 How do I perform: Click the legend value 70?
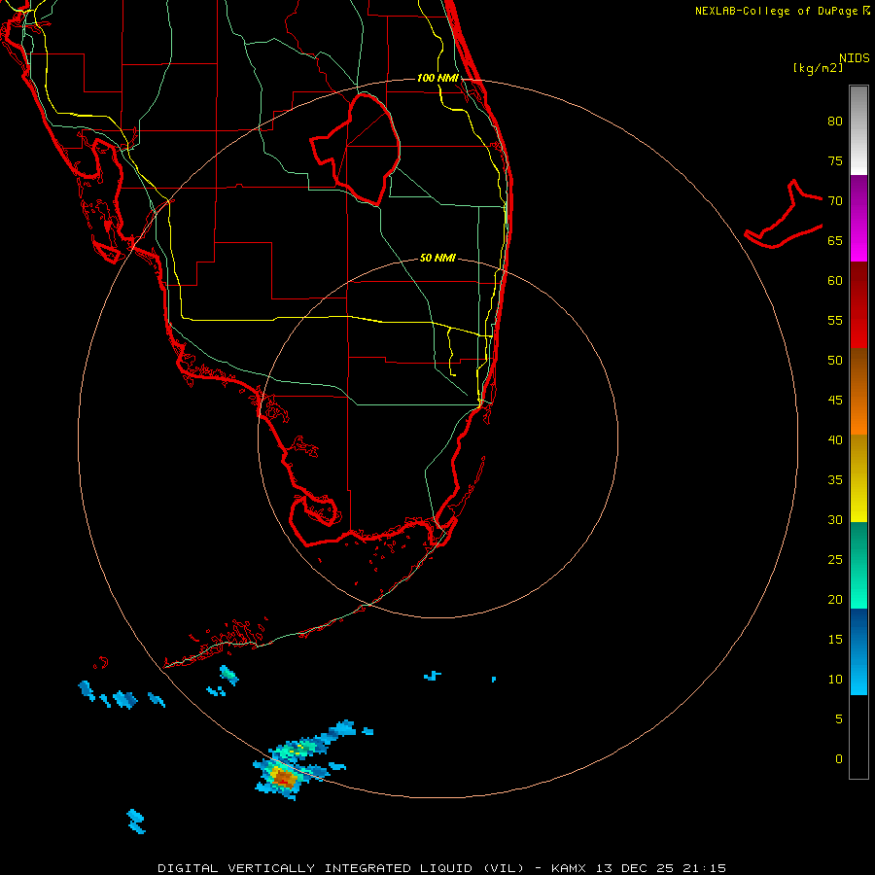(x=835, y=201)
